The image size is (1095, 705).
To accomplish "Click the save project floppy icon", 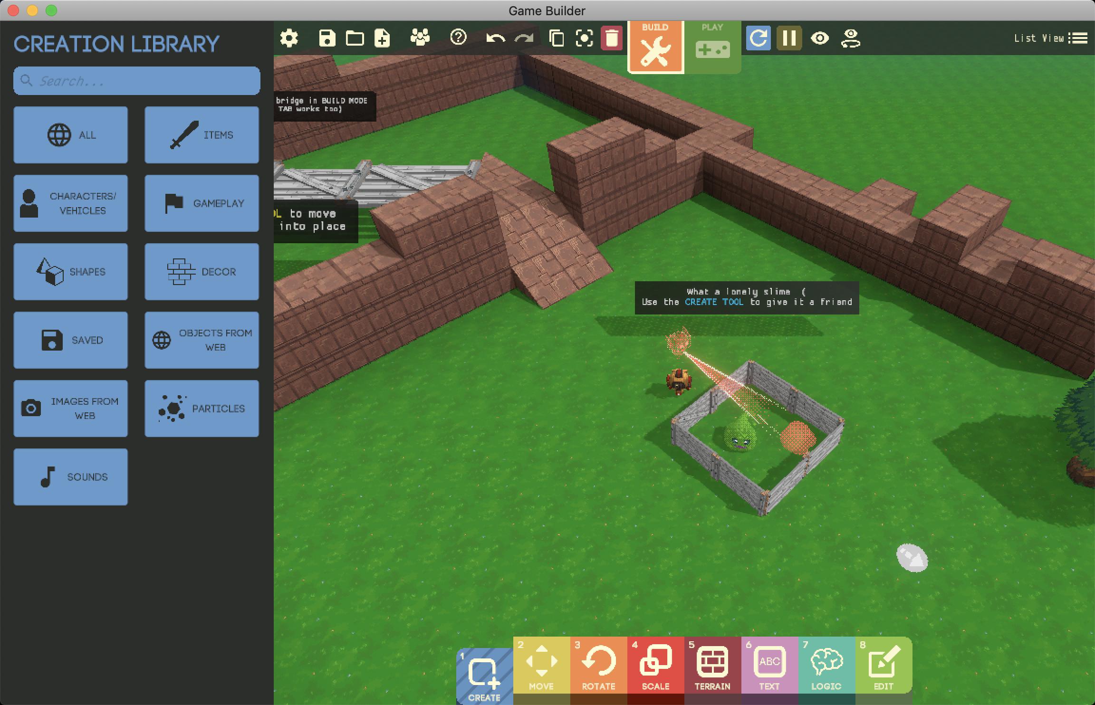I will point(327,38).
